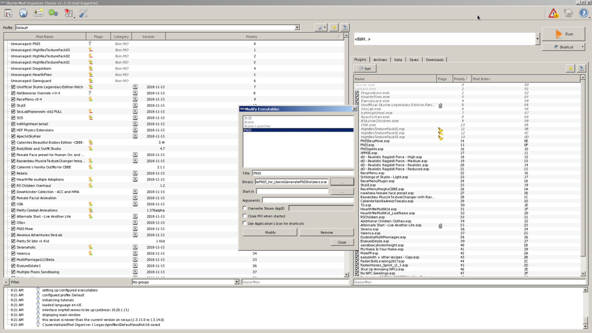Open the Help question mark icon
The image size is (592, 333).
tap(583, 13)
